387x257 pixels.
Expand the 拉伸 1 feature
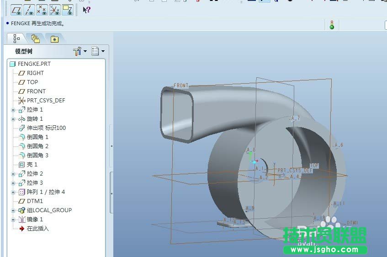point(13,110)
